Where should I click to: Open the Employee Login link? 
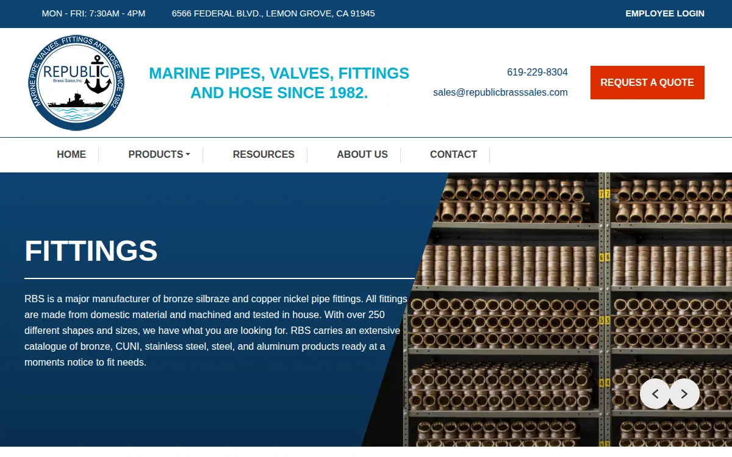(665, 13)
